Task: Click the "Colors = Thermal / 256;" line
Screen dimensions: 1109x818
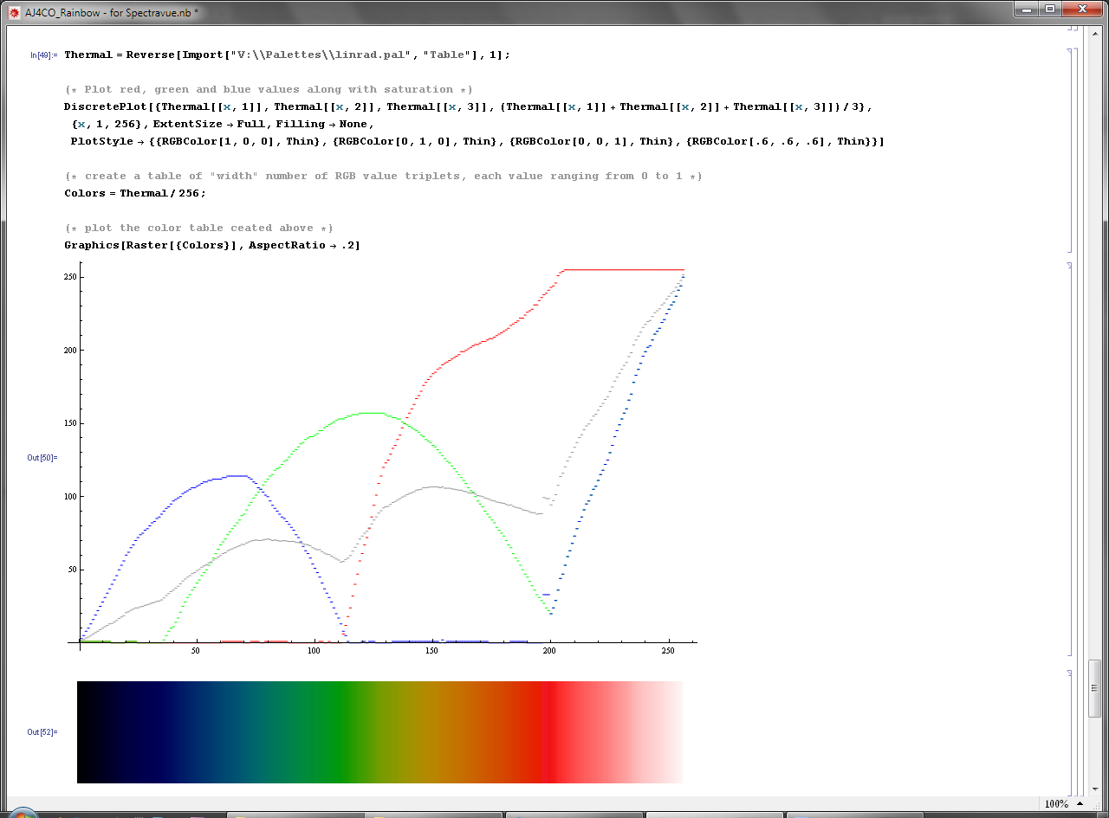Action: point(135,193)
